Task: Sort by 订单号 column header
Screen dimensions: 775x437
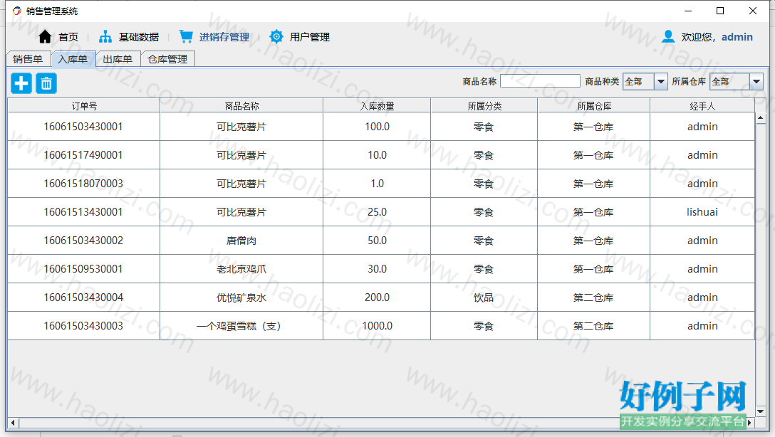Action: click(84, 105)
